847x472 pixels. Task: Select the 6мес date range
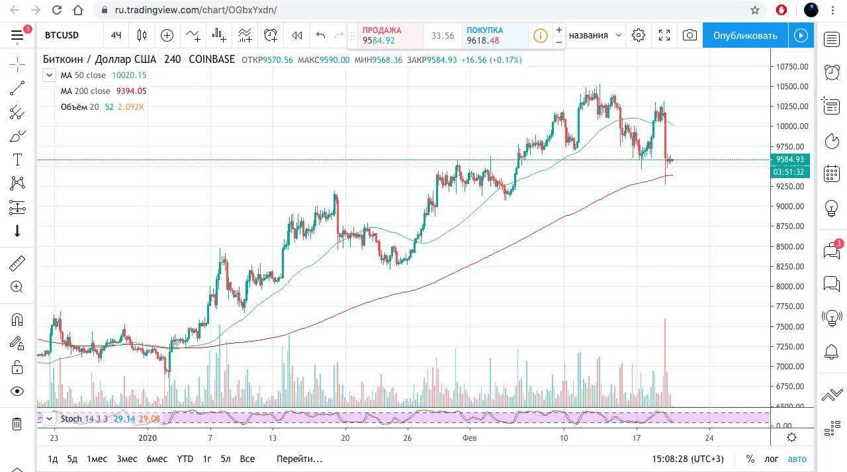pyautogui.click(x=157, y=459)
